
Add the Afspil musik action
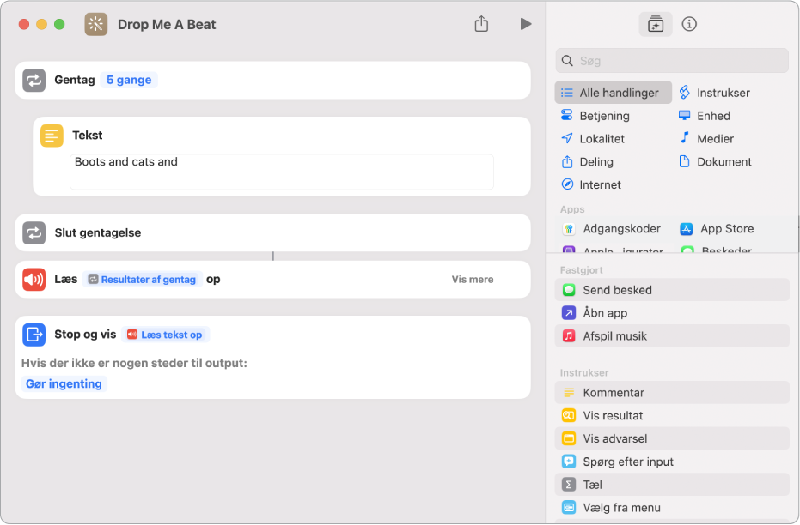[x=672, y=336]
